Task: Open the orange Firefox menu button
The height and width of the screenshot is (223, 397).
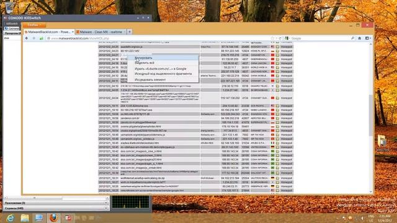Action: pos(34,25)
